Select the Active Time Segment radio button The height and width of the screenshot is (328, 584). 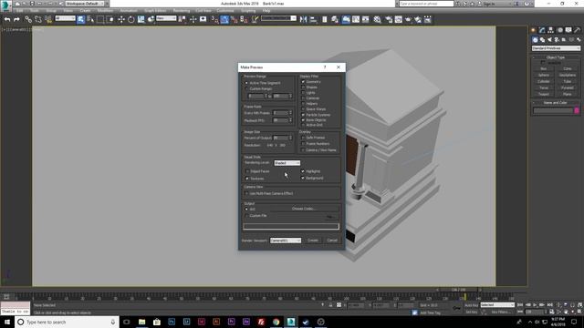coord(246,83)
